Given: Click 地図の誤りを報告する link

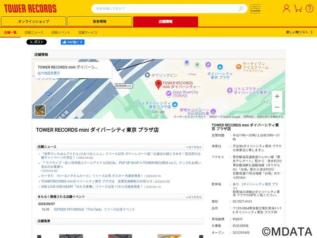Looking at the screenshot, I should coord(270,117).
